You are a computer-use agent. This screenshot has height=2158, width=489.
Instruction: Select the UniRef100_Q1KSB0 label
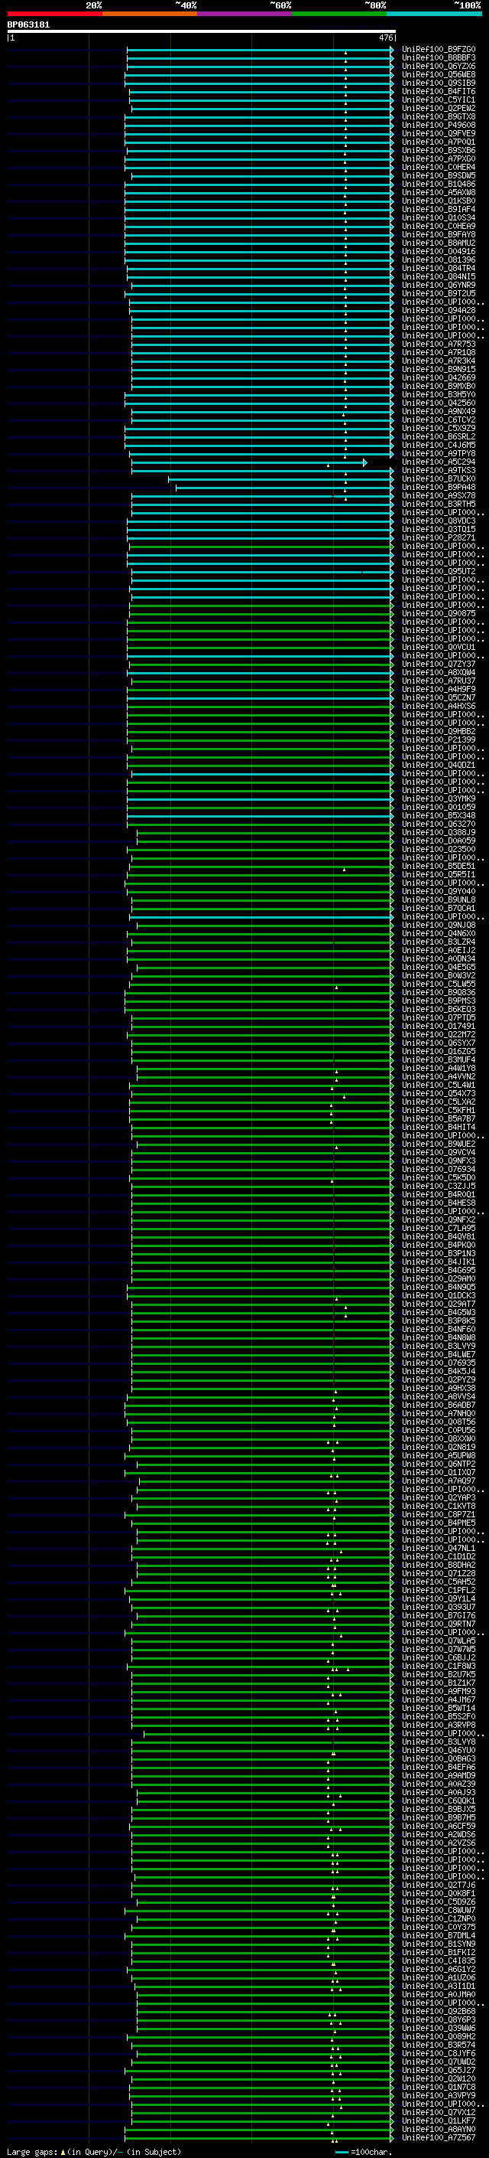pyautogui.click(x=438, y=201)
